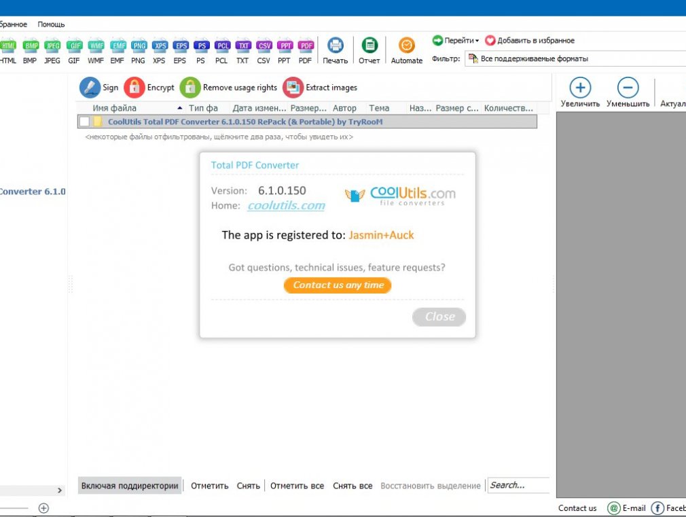Click Отметить все button
Viewport: 686px width, 517px height.
pyautogui.click(x=297, y=486)
